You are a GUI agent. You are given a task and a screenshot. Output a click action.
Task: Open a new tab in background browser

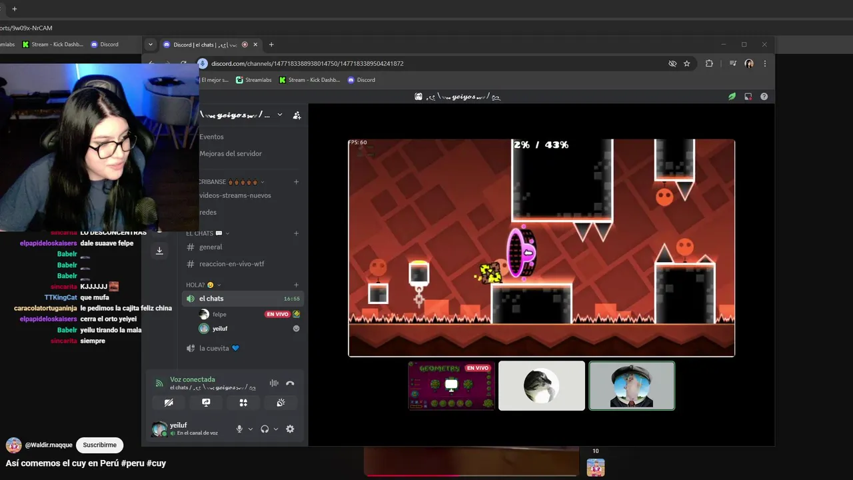click(14, 9)
